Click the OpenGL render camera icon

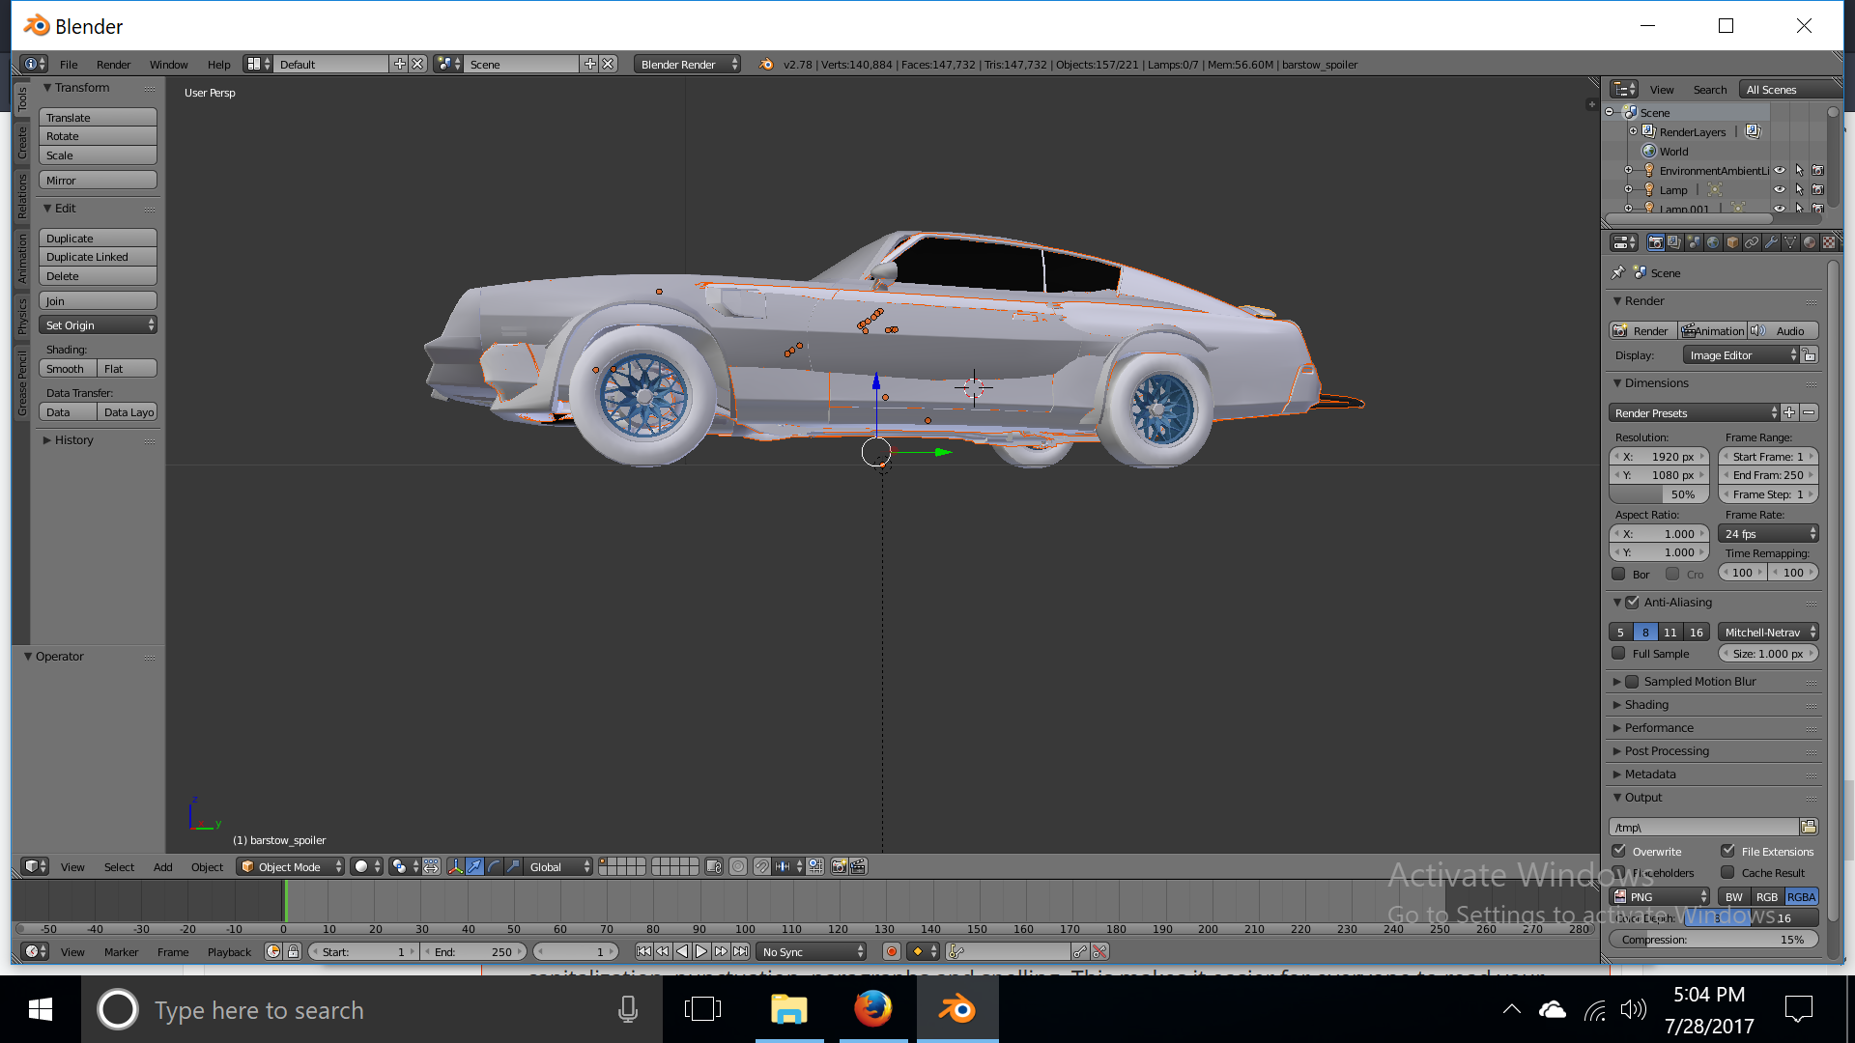839,866
